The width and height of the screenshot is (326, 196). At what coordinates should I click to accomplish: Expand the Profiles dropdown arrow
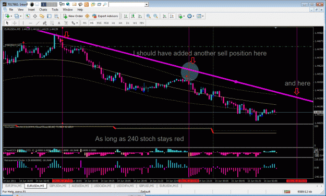click(21, 16)
